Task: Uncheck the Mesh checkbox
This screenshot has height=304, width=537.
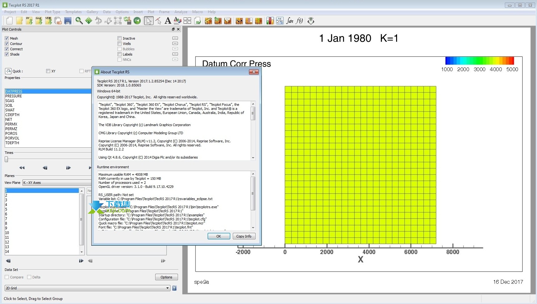Action: pyautogui.click(x=7, y=38)
